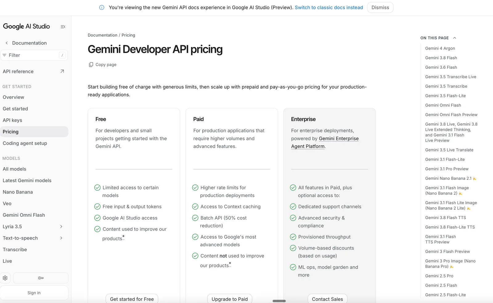This screenshot has width=493, height=303.
Task: Click the info icon in the banner
Action: 102,7
